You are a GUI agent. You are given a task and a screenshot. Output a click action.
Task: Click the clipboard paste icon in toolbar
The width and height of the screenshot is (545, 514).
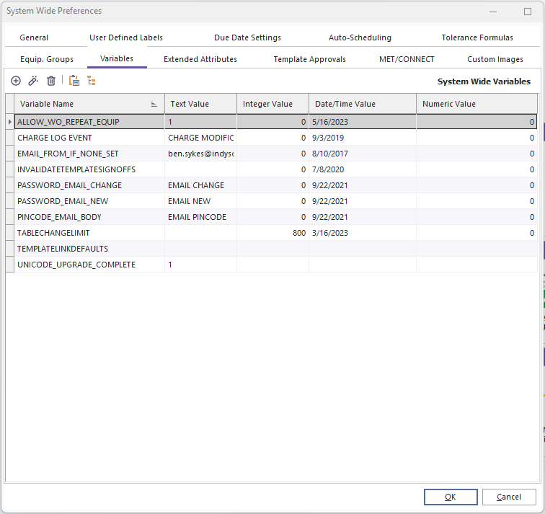74,81
